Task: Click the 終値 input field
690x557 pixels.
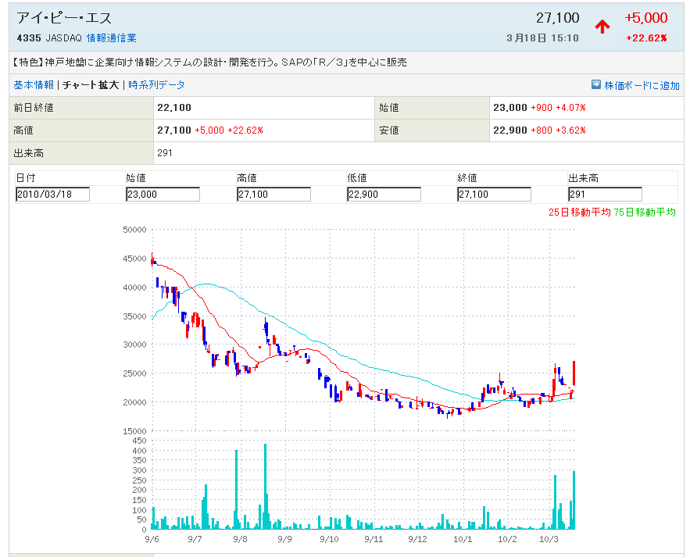Action: pyautogui.click(x=494, y=195)
